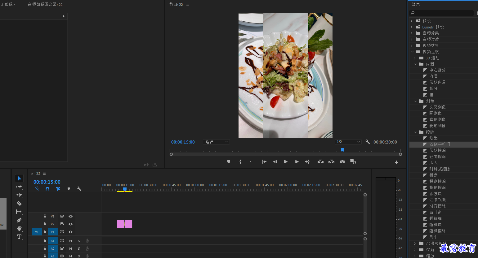478x258 pixels.
Task: Toggle V2 track output eye
Action: pos(70,224)
